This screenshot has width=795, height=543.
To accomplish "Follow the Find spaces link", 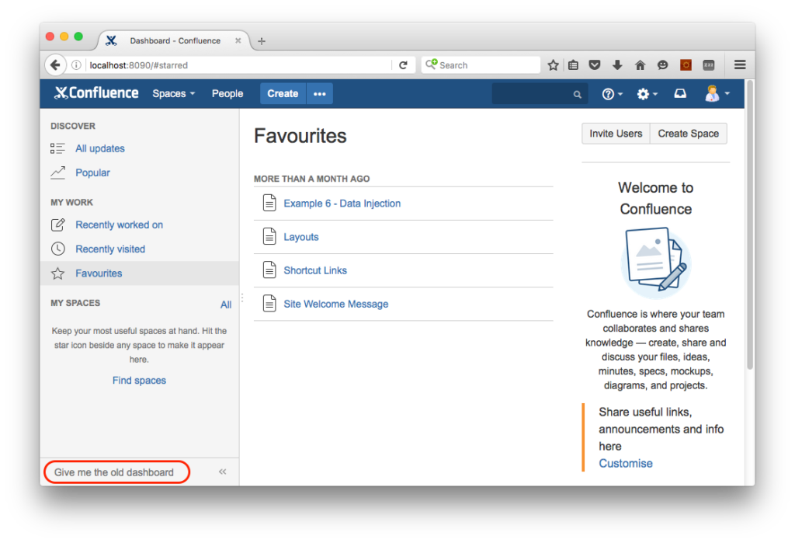I will click(x=139, y=380).
